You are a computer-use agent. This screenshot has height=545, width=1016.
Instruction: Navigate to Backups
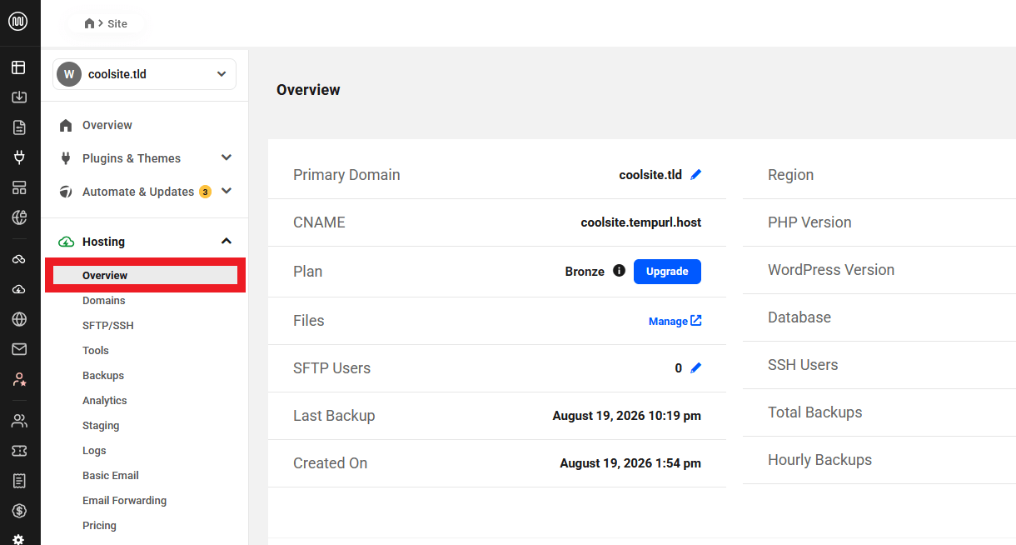[x=103, y=375]
